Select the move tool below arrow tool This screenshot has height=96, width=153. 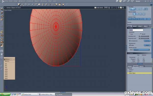(x=2, y=13)
